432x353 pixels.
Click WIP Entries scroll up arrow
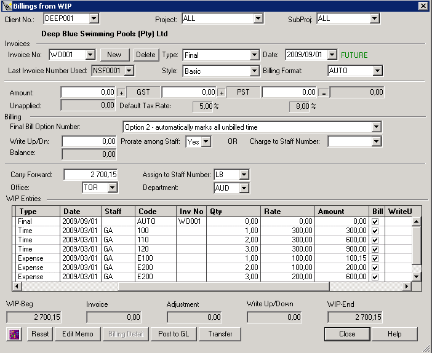tap(416, 221)
